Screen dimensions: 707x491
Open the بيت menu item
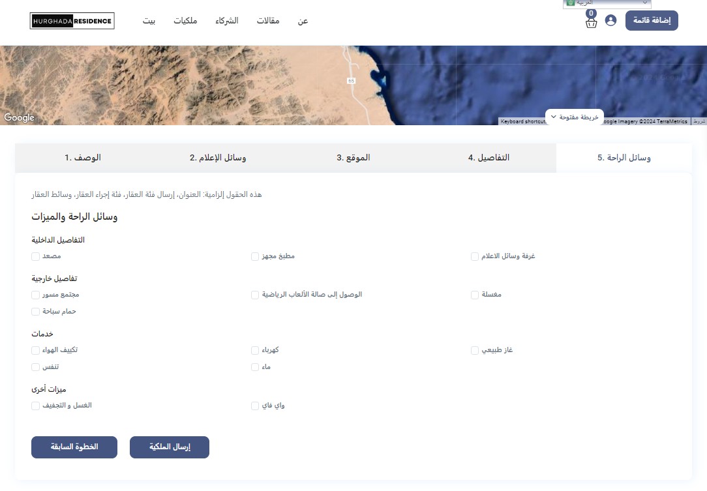[x=149, y=21]
